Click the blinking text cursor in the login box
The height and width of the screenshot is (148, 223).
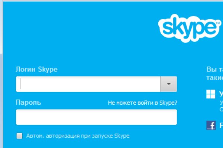click(x=20, y=84)
